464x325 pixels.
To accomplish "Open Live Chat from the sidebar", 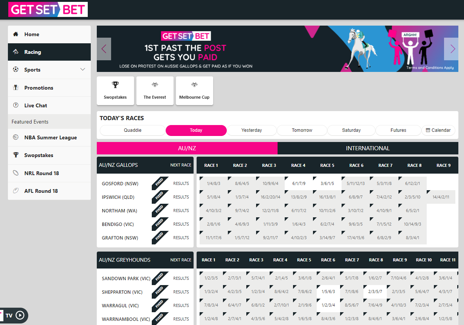I will pyautogui.click(x=49, y=105).
